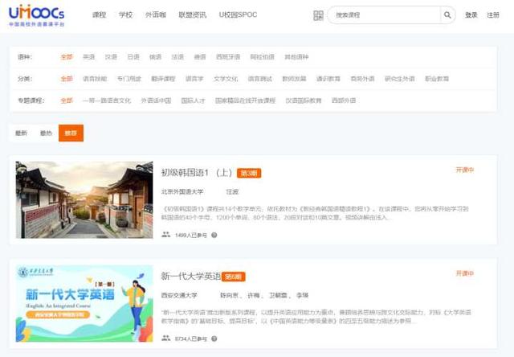This screenshot has height=357, width=514.
Task: Open 课程 in top navigation
Action: [x=99, y=15]
